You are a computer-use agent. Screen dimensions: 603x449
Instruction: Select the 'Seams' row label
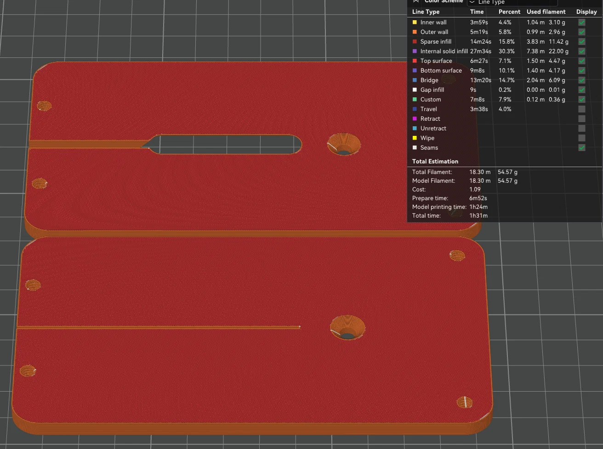coord(429,147)
